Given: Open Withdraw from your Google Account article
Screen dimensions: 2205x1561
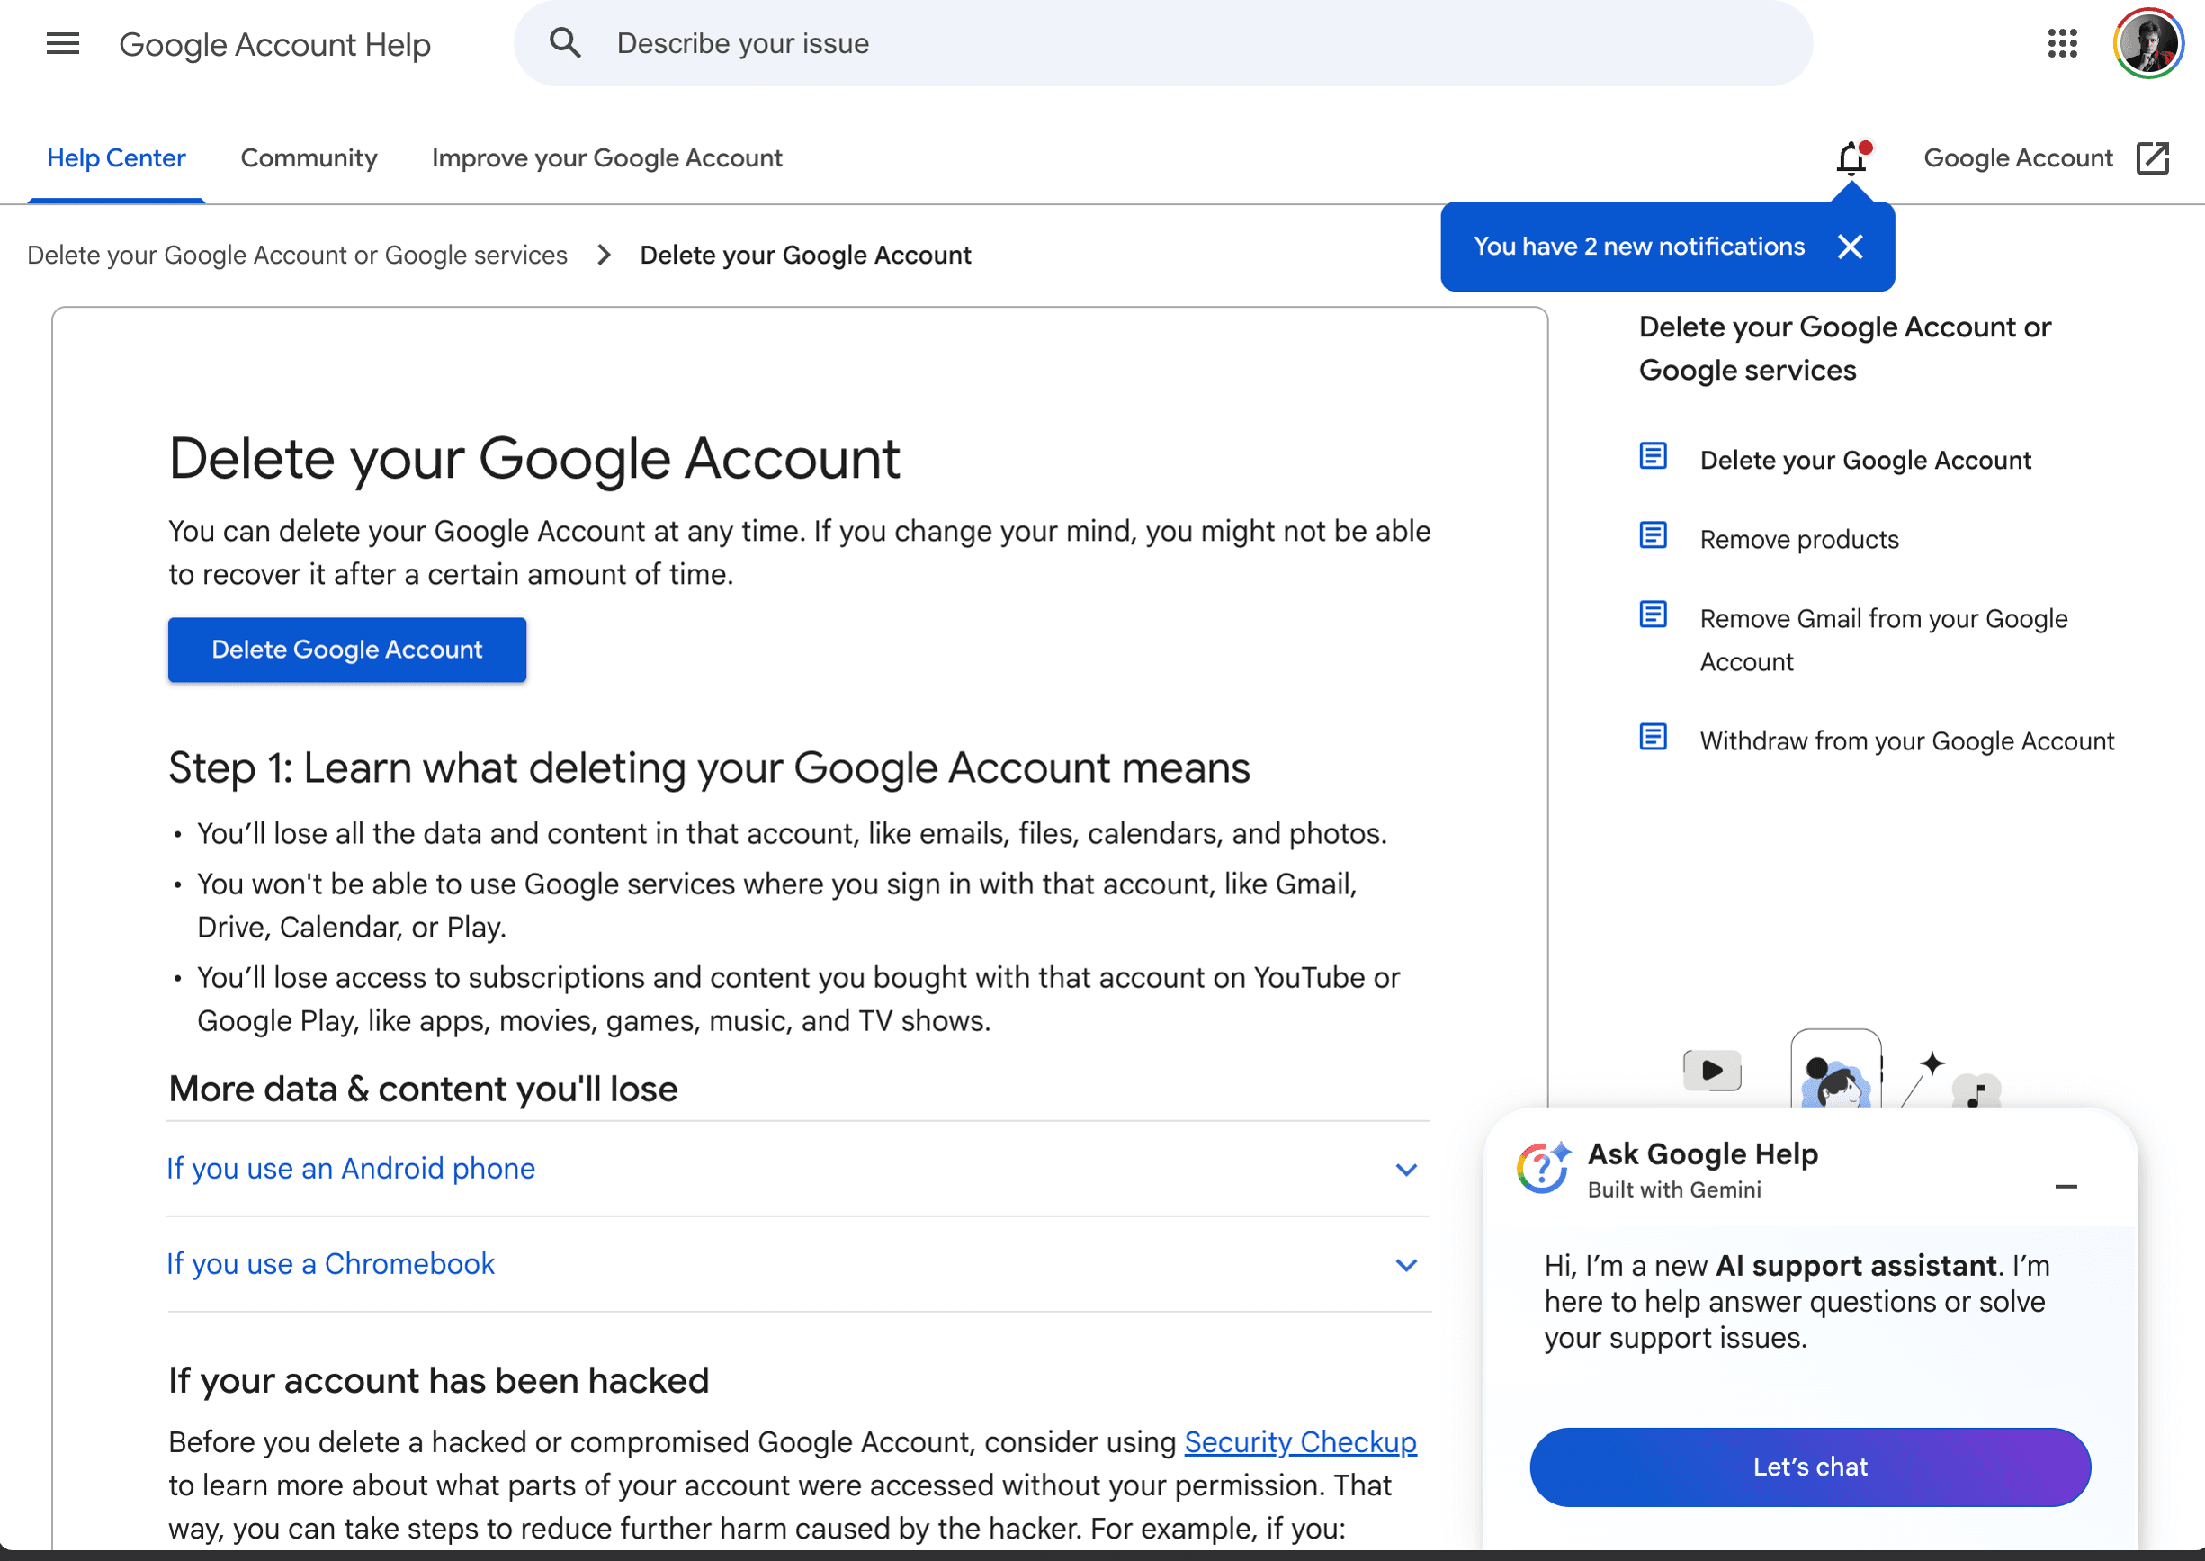Looking at the screenshot, I should 1907,741.
